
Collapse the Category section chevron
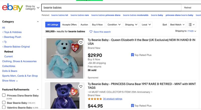(x=38, y=22)
